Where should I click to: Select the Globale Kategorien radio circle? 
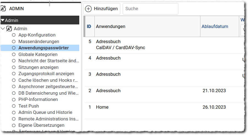pyautogui.click(x=13, y=54)
